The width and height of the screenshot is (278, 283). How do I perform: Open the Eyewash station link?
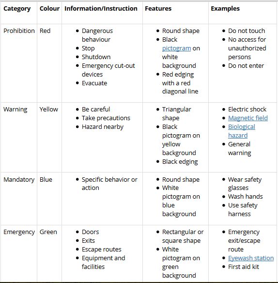point(251,258)
